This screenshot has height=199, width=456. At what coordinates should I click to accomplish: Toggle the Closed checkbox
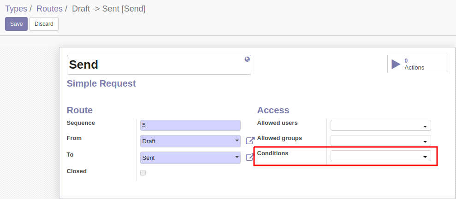pos(143,173)
